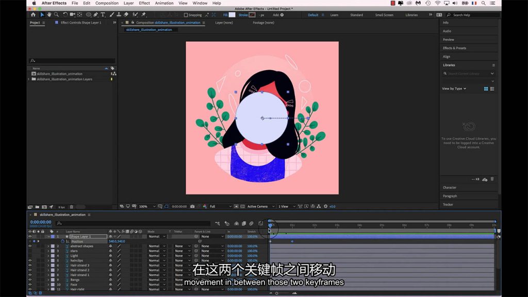
Task: Select the Pan Behind anchor point tool
Action: [x=79, y=15]
